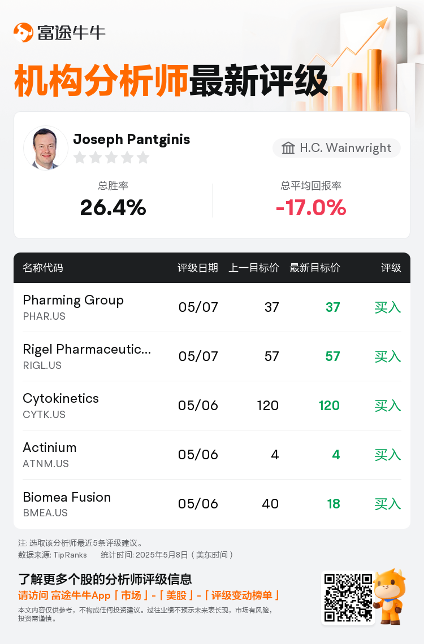This screenshot has width=424, height=644.
Task: Open Joseph Pantginis analyst profile photo
Action: tap(46, 148)
